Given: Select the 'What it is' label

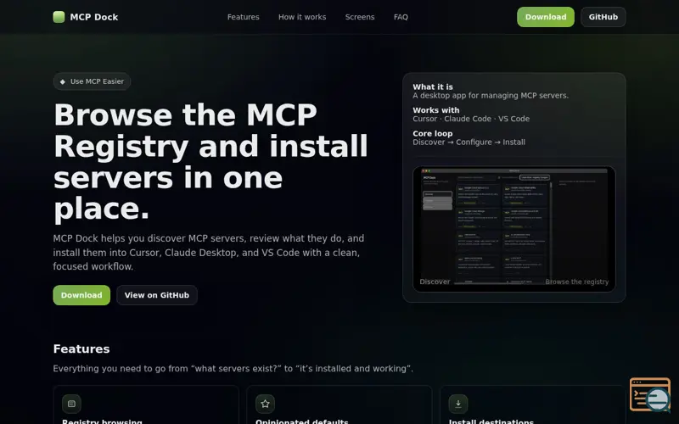Looking at the screenshot, I should (x=433, y=87).
